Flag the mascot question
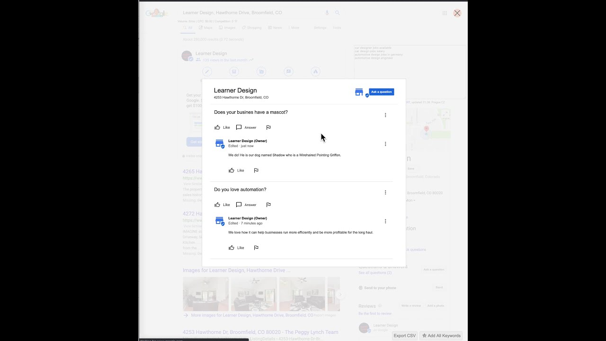The height and width of the screenshot is (341, 606). point(268,127)
